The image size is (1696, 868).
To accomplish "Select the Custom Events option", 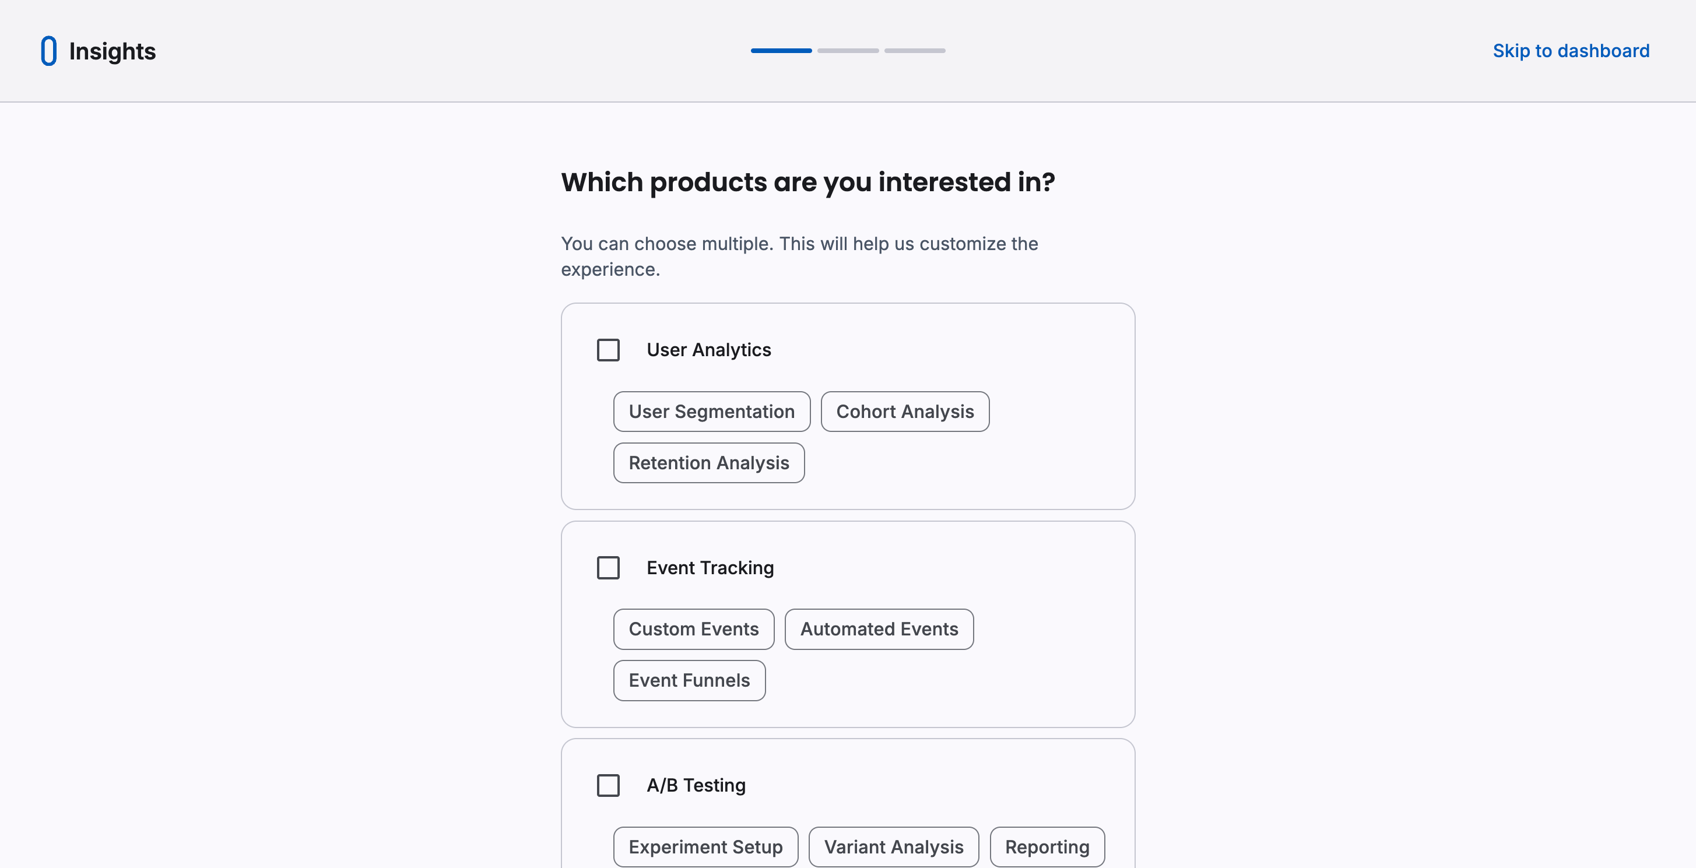I will 693,629.
